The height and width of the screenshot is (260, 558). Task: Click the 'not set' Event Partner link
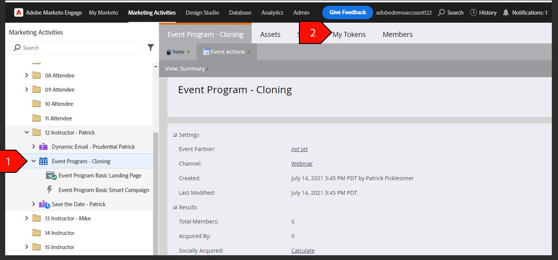point(299,149)
